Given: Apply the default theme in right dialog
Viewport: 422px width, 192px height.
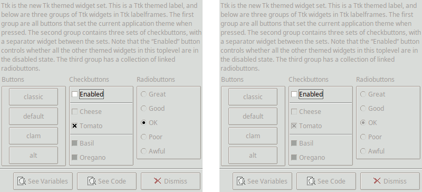Looking at the screenshot, I should point(253,117).
